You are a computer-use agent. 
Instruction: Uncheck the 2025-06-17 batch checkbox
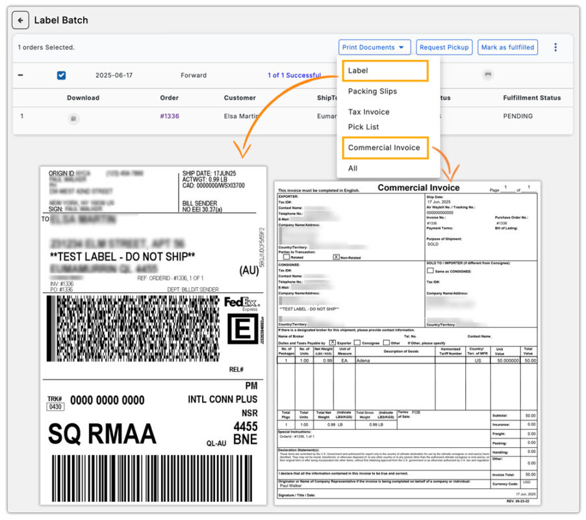point(61,75)
